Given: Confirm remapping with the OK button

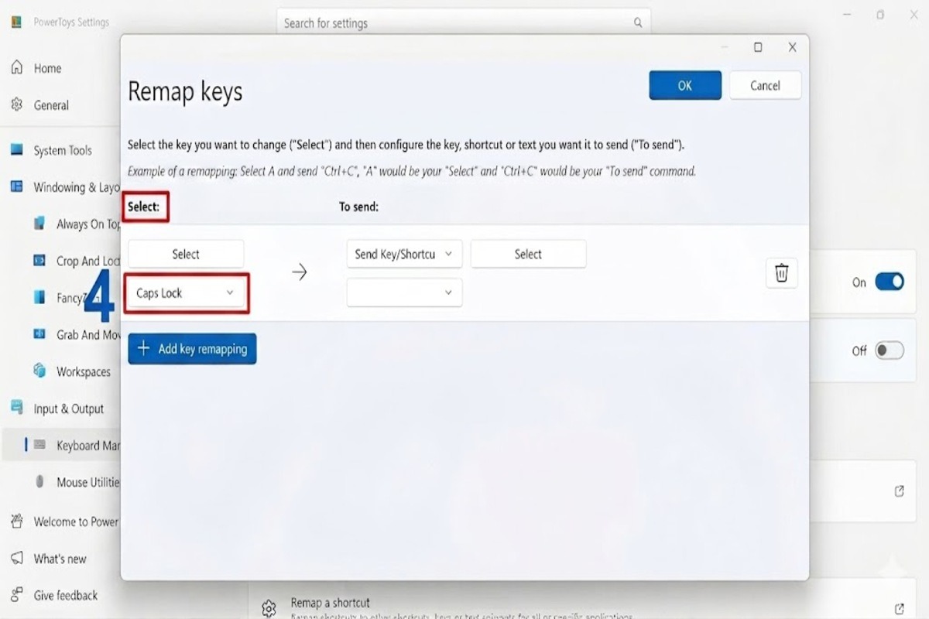Looking at the screenshot, I should coord(685,85).
